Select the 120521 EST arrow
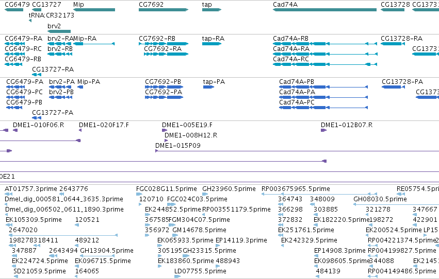This screenshot has width=439, height=279. coord(77,225)
